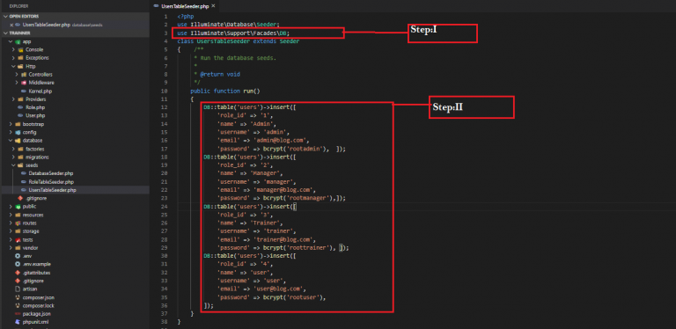Click the config folder icon
The image size is (676, 329).
[x=18, y=133]
